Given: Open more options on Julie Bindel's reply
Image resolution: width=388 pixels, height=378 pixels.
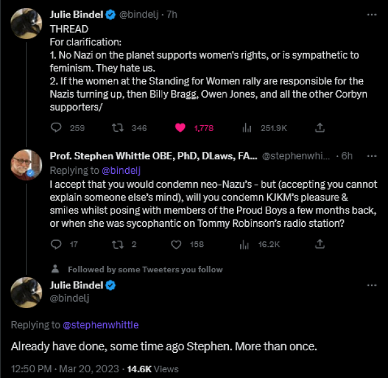Looking at the screenshot, I should tap(372, 285).
